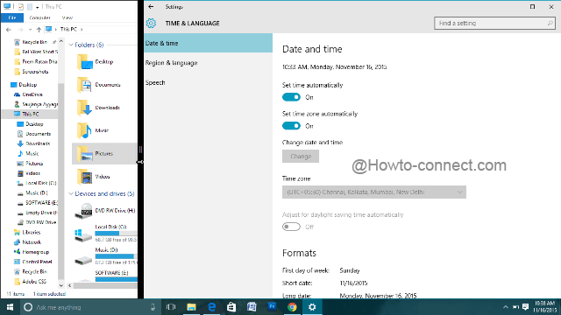Click the taskbar clock showing 10:38 AM
The image size is (561, 315).
point(544,307)
